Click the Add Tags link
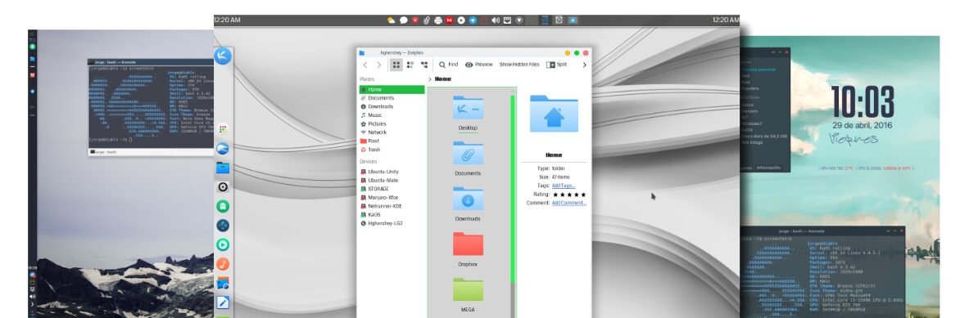 564,186
